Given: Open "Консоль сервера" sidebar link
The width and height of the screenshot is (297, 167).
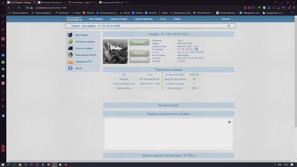Looking at the screenshot, I should point(84,48).
